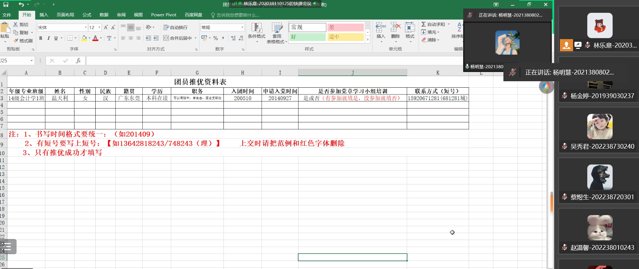This screenshot has width=639, height=269.
Task: Align cell text to the left
Action: pos(123,38)
